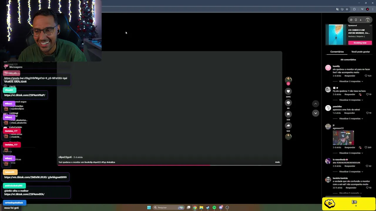376x211 pixels.
Task: Expand 'Visualizar 3 respostas' under jc's comment
Action: pyautogui.click(x=351, y=153)
